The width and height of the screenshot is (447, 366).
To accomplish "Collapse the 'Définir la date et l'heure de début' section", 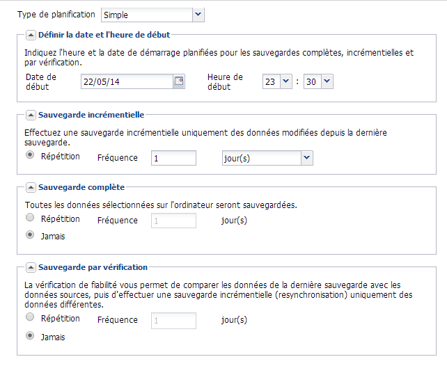I will click(31, 34).
